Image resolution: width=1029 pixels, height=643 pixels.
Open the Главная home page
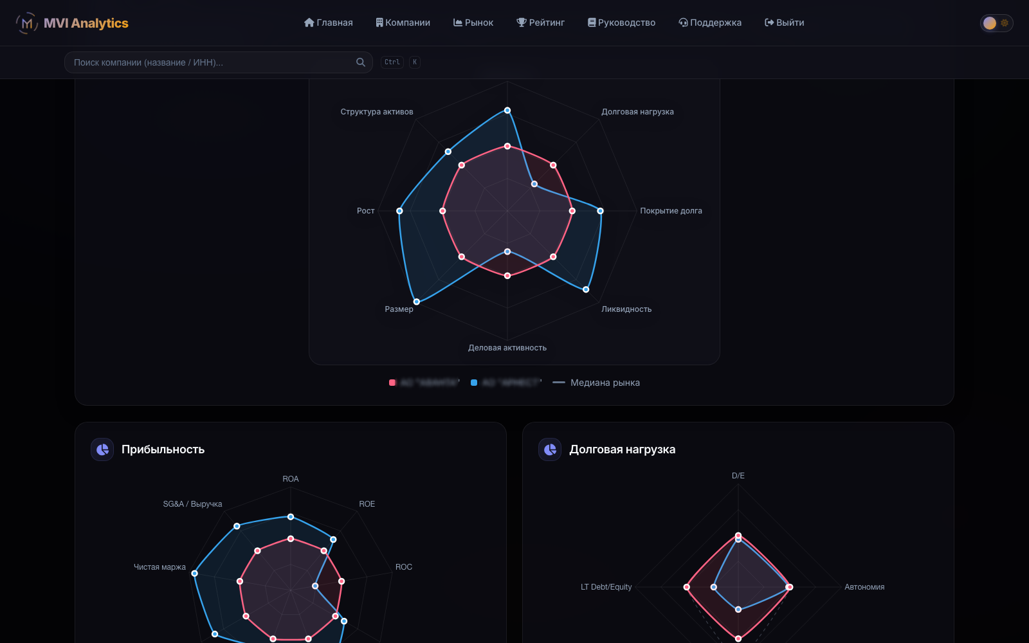[329, 23]
